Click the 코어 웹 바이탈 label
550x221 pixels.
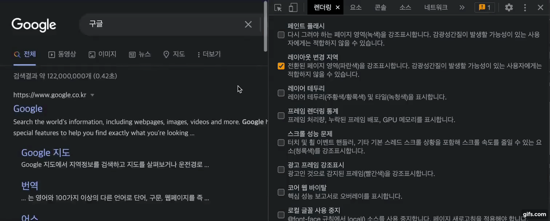(x=307, y=188)
